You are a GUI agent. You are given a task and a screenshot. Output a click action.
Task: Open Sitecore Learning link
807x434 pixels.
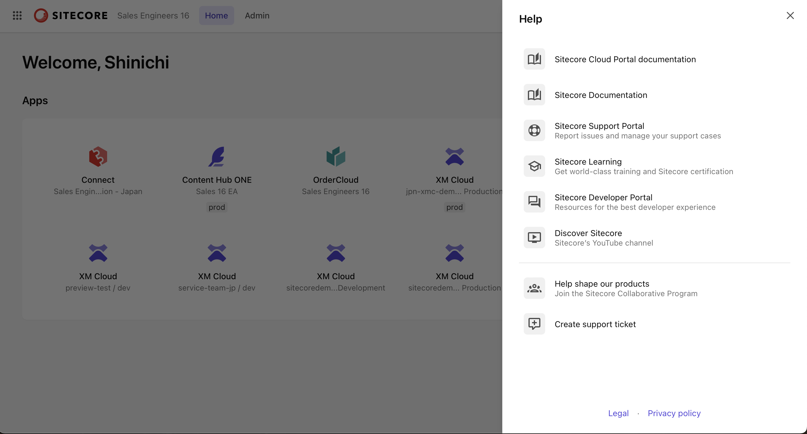coord(588,162)
